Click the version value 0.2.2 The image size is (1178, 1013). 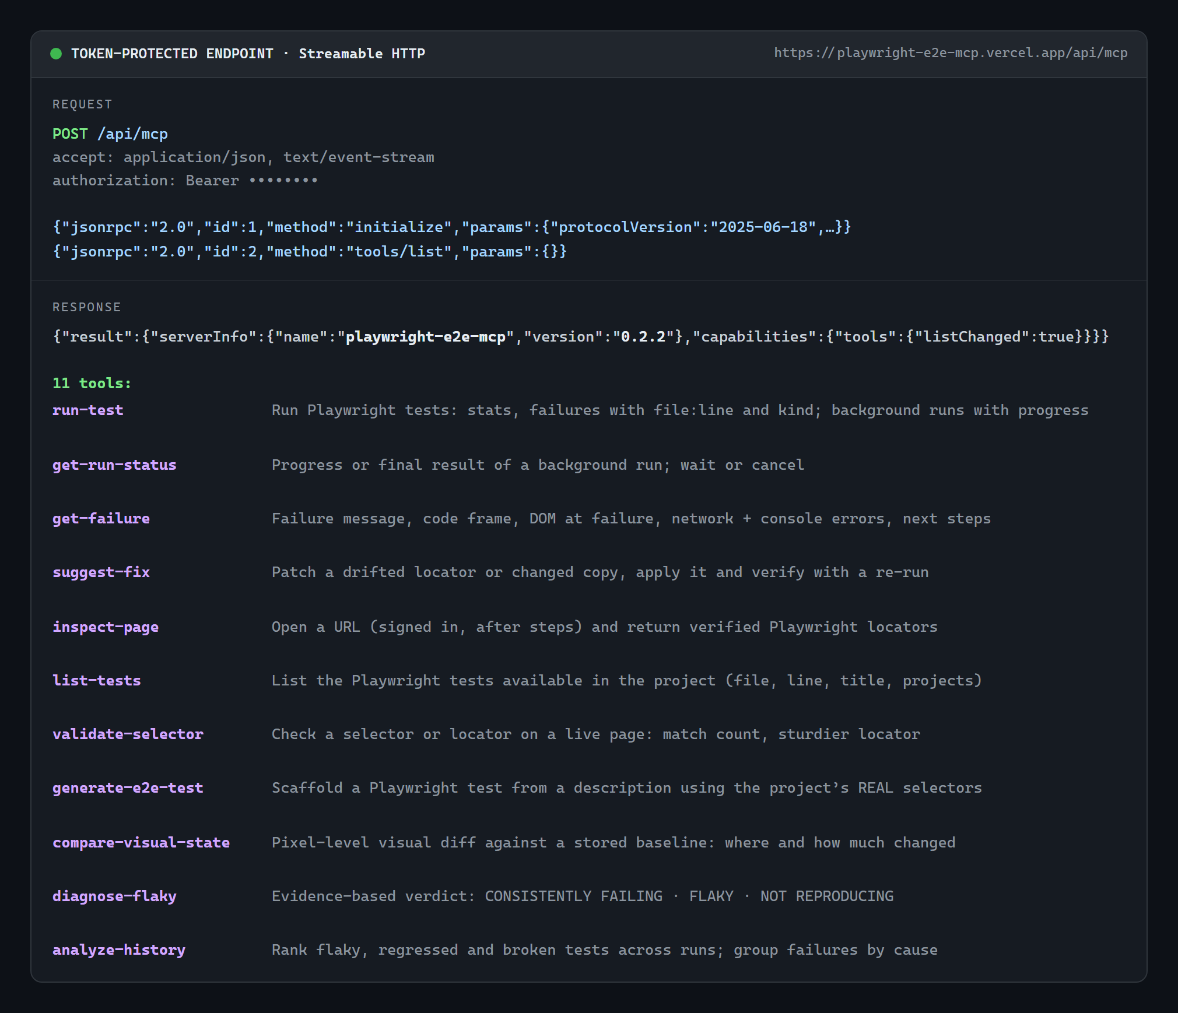(x=643, y=337)
